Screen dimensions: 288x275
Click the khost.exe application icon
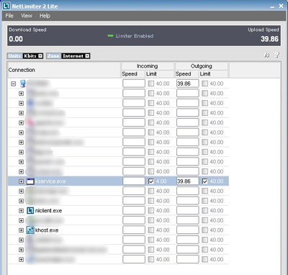click(30, 230)
